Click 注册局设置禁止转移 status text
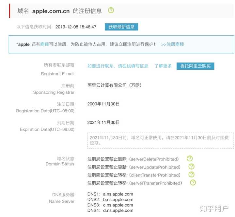The height and width of the screenshot is (217, 235). (x=107, y=183)
